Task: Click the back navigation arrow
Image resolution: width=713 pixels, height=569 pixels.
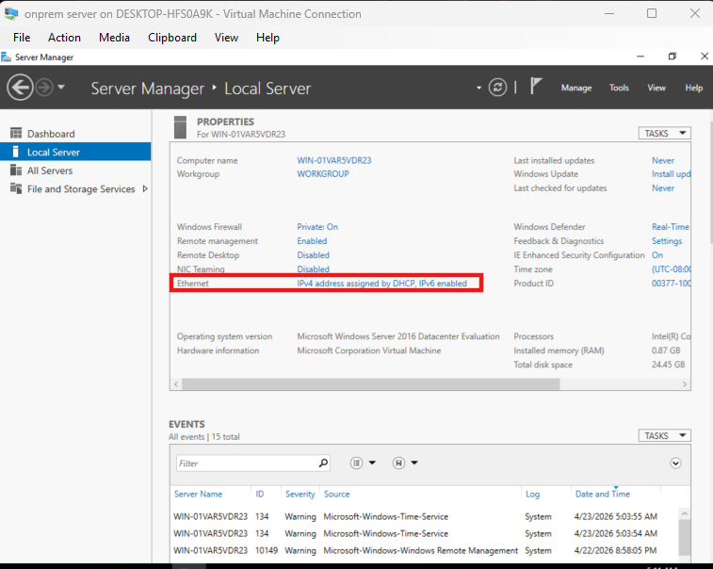Action: [x=20, y=88]
